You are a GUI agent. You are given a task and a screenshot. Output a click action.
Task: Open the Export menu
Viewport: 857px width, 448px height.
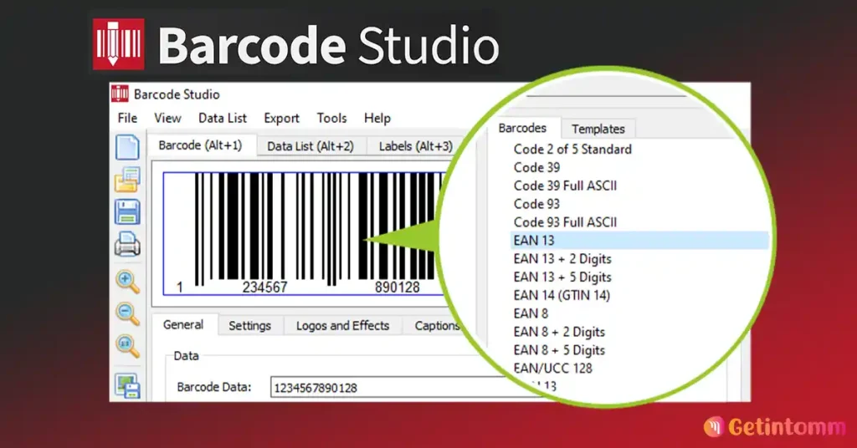coord(281,118)
